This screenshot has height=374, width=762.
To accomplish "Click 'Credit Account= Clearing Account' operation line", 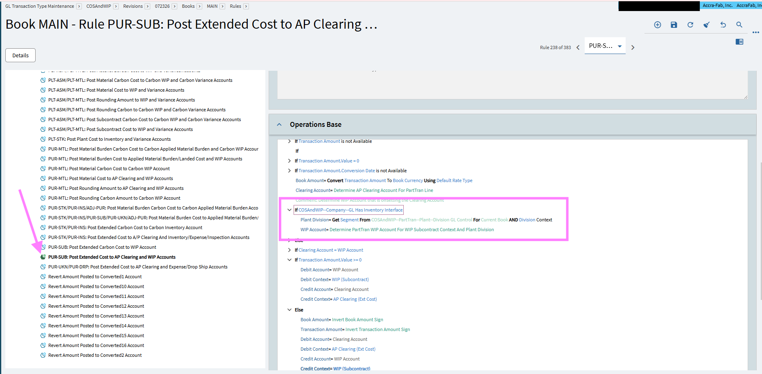I will pyautogui.click(x=335, y=289).
